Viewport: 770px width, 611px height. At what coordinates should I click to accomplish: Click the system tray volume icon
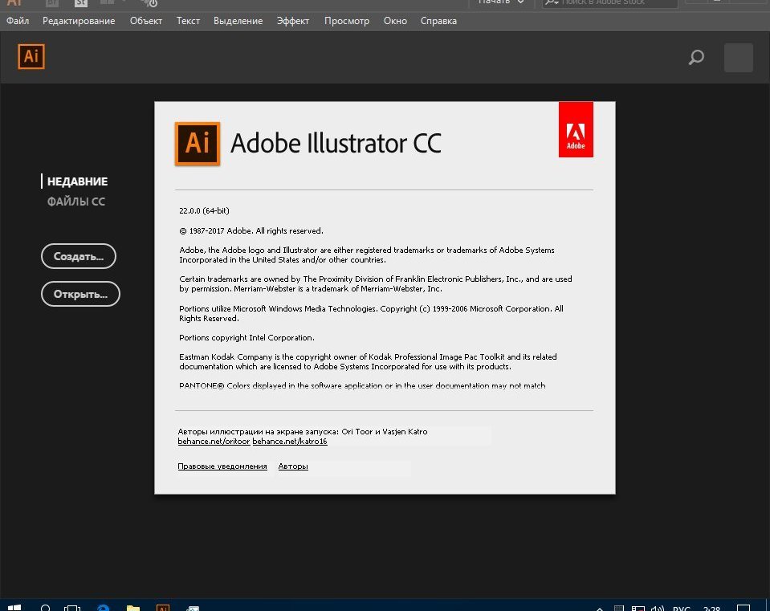657,608
